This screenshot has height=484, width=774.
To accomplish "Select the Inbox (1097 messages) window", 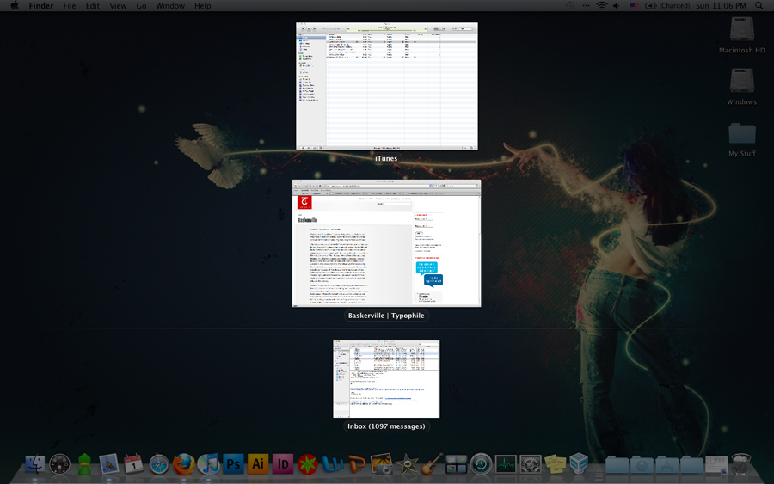I will (x=386, y=379).
